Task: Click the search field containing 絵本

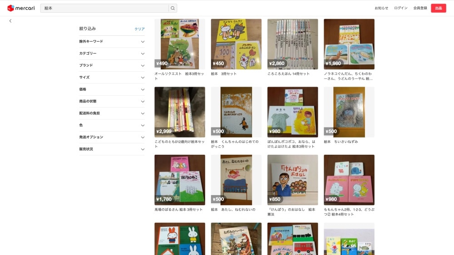Action: point(104,8)
